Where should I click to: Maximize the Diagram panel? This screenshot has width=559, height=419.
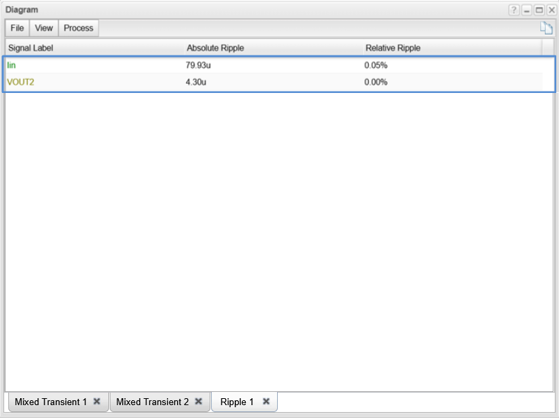point(539,10)
